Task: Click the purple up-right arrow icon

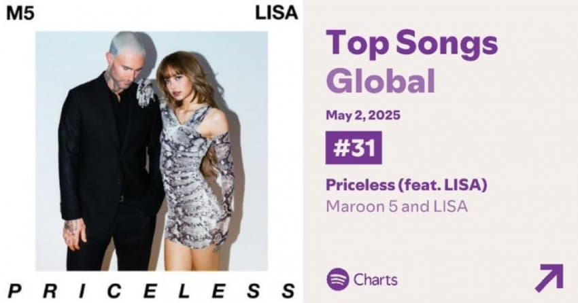Action: click(x=549, y=278)
